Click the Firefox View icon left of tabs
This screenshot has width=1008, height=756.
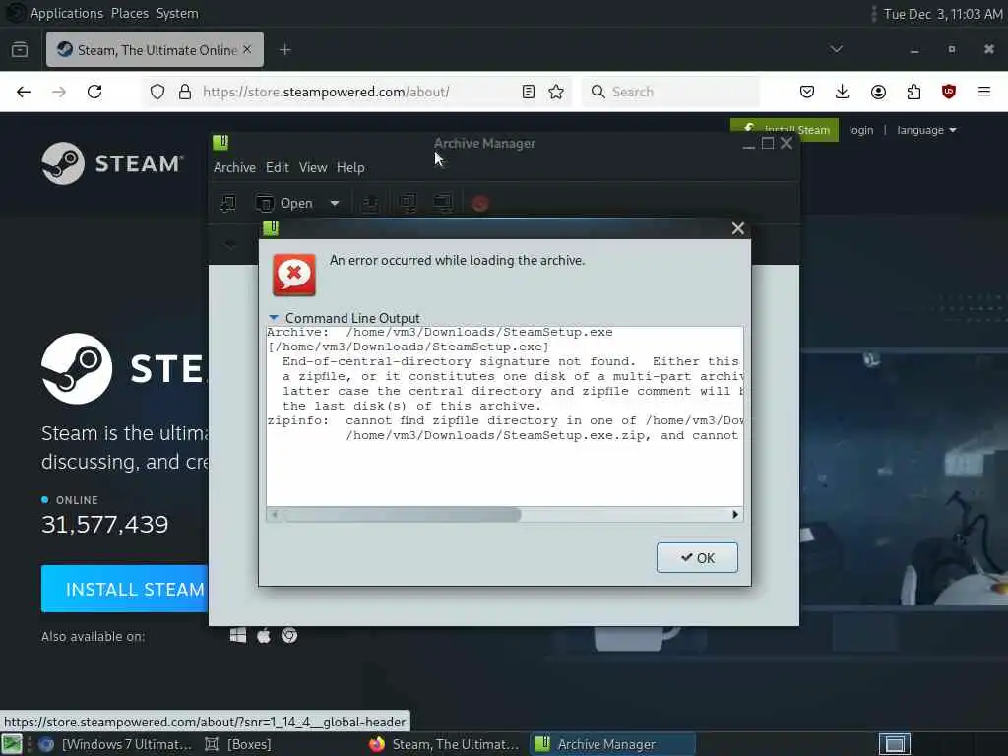(20, 49)
